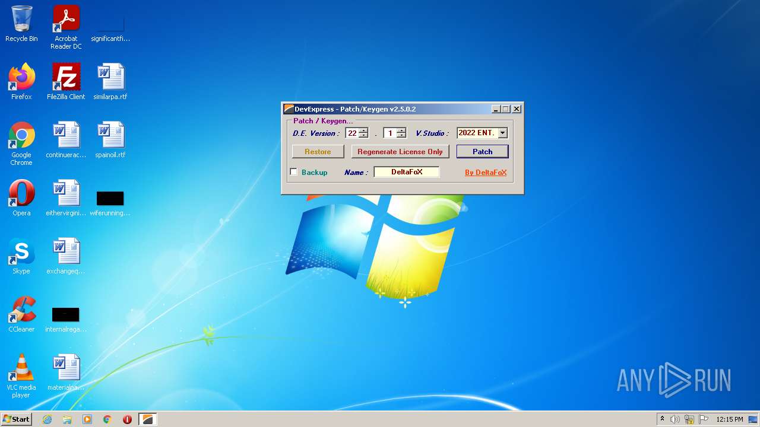Click the D.E. major version field
760x427 pixels.
(x=352, y=133)
